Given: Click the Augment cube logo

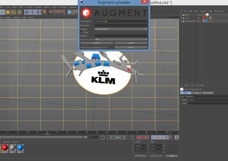Looking at the screenshot, I should (x=86, y=12).
